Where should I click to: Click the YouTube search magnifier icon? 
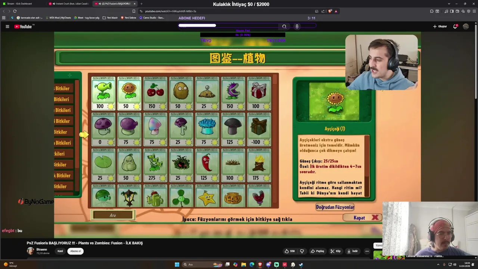pyautogui.click(x=284, y=27)
